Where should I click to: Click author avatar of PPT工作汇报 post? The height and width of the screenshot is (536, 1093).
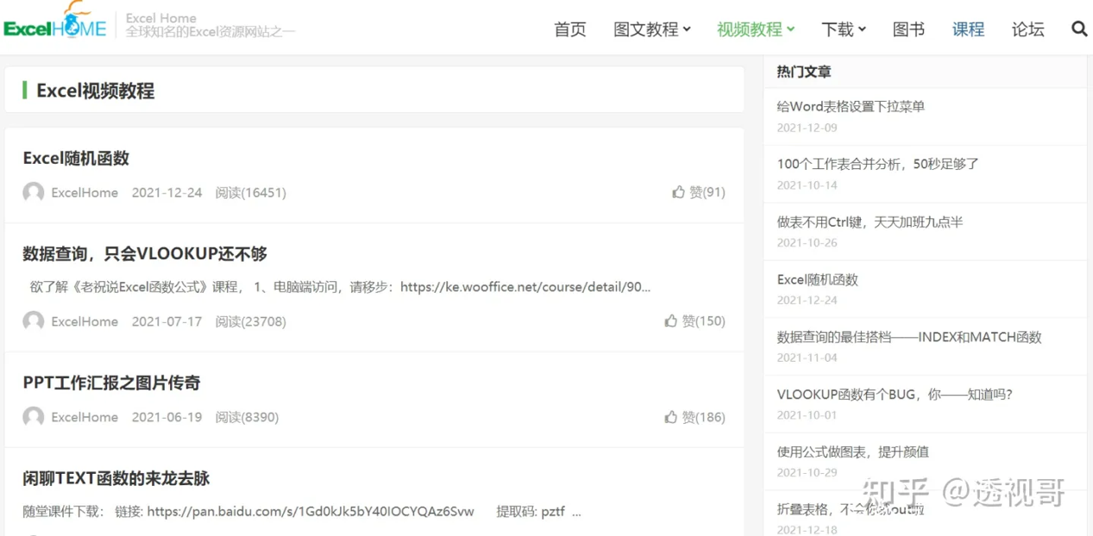(34, 417)
